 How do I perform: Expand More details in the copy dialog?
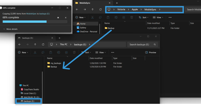click(x=10, y=29)
